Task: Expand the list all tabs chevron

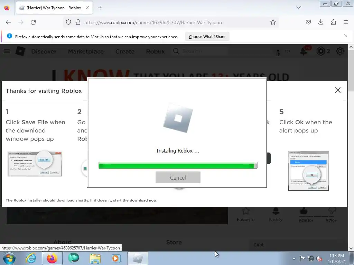Action: [298, 8]
